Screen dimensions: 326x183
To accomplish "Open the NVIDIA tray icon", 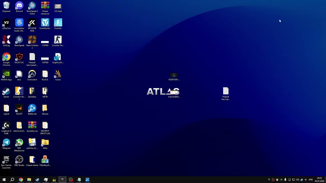I will click(281, 180).
